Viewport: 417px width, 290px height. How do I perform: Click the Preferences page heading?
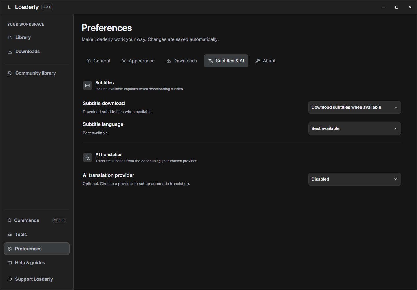(107, 28)
